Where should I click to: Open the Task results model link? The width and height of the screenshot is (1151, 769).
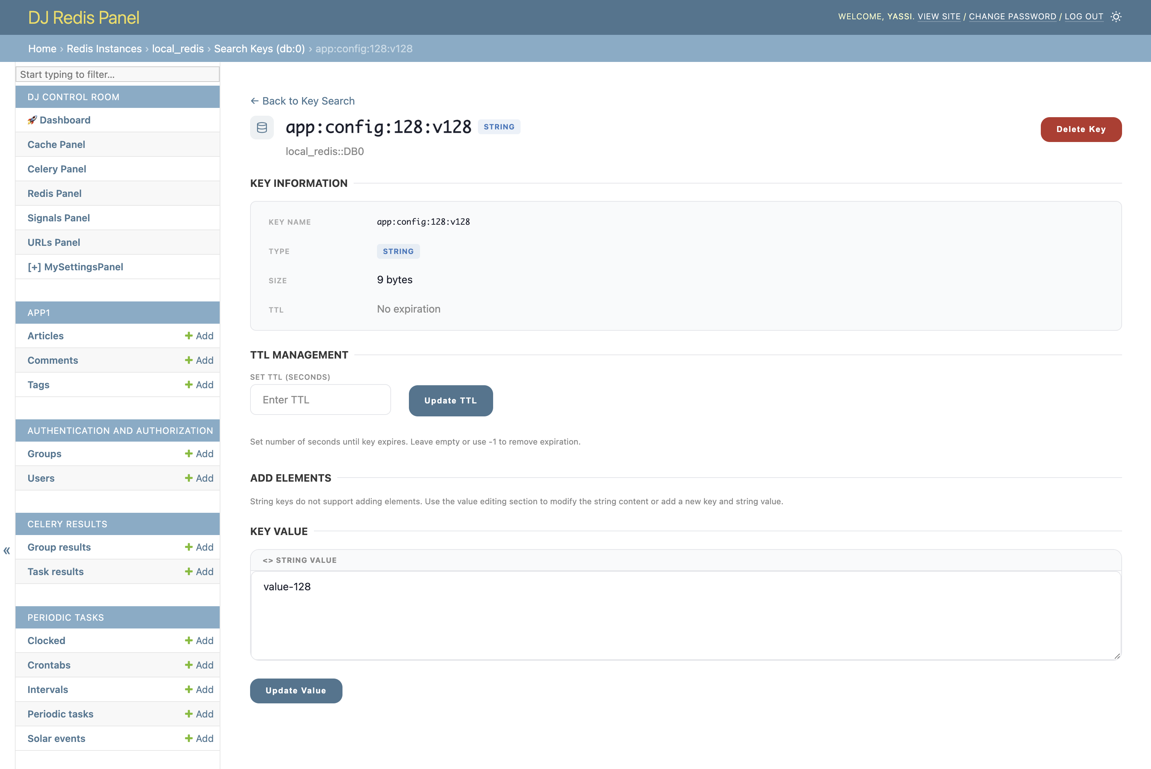55,572
